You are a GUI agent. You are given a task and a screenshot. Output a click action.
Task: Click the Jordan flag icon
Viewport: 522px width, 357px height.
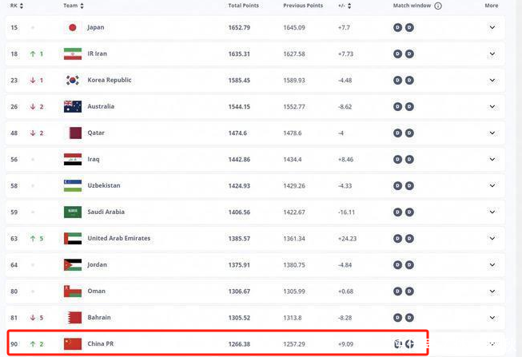pos(73,265)
